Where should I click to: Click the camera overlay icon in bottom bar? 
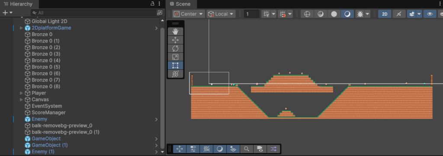click(260, 149)
